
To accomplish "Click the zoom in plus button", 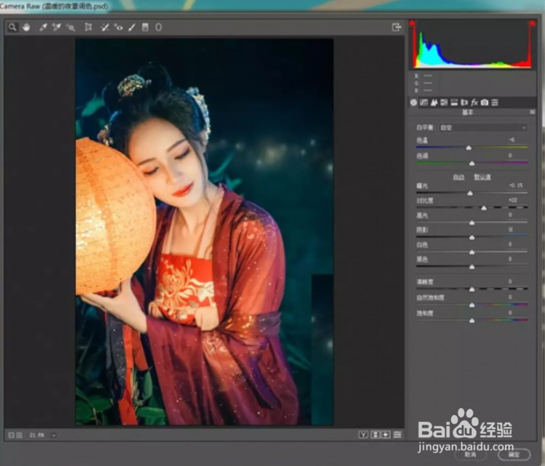I will tap(20, 435).
